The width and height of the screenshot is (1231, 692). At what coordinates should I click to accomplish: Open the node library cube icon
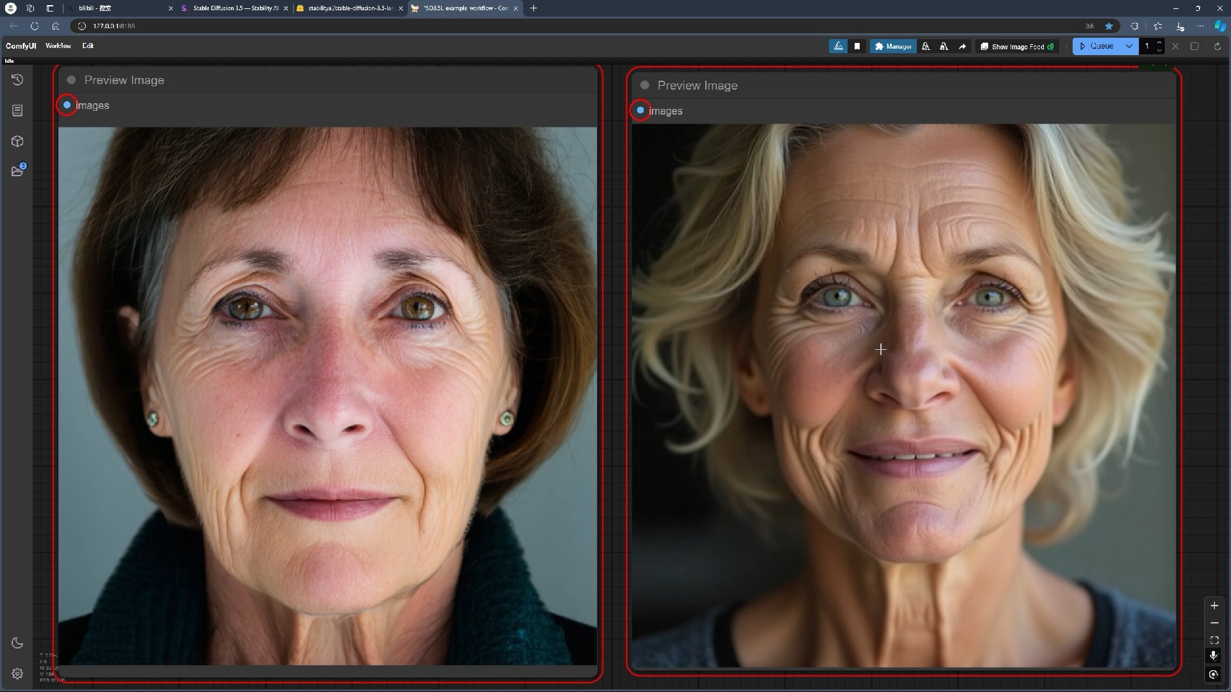click(x=17, y=141)
